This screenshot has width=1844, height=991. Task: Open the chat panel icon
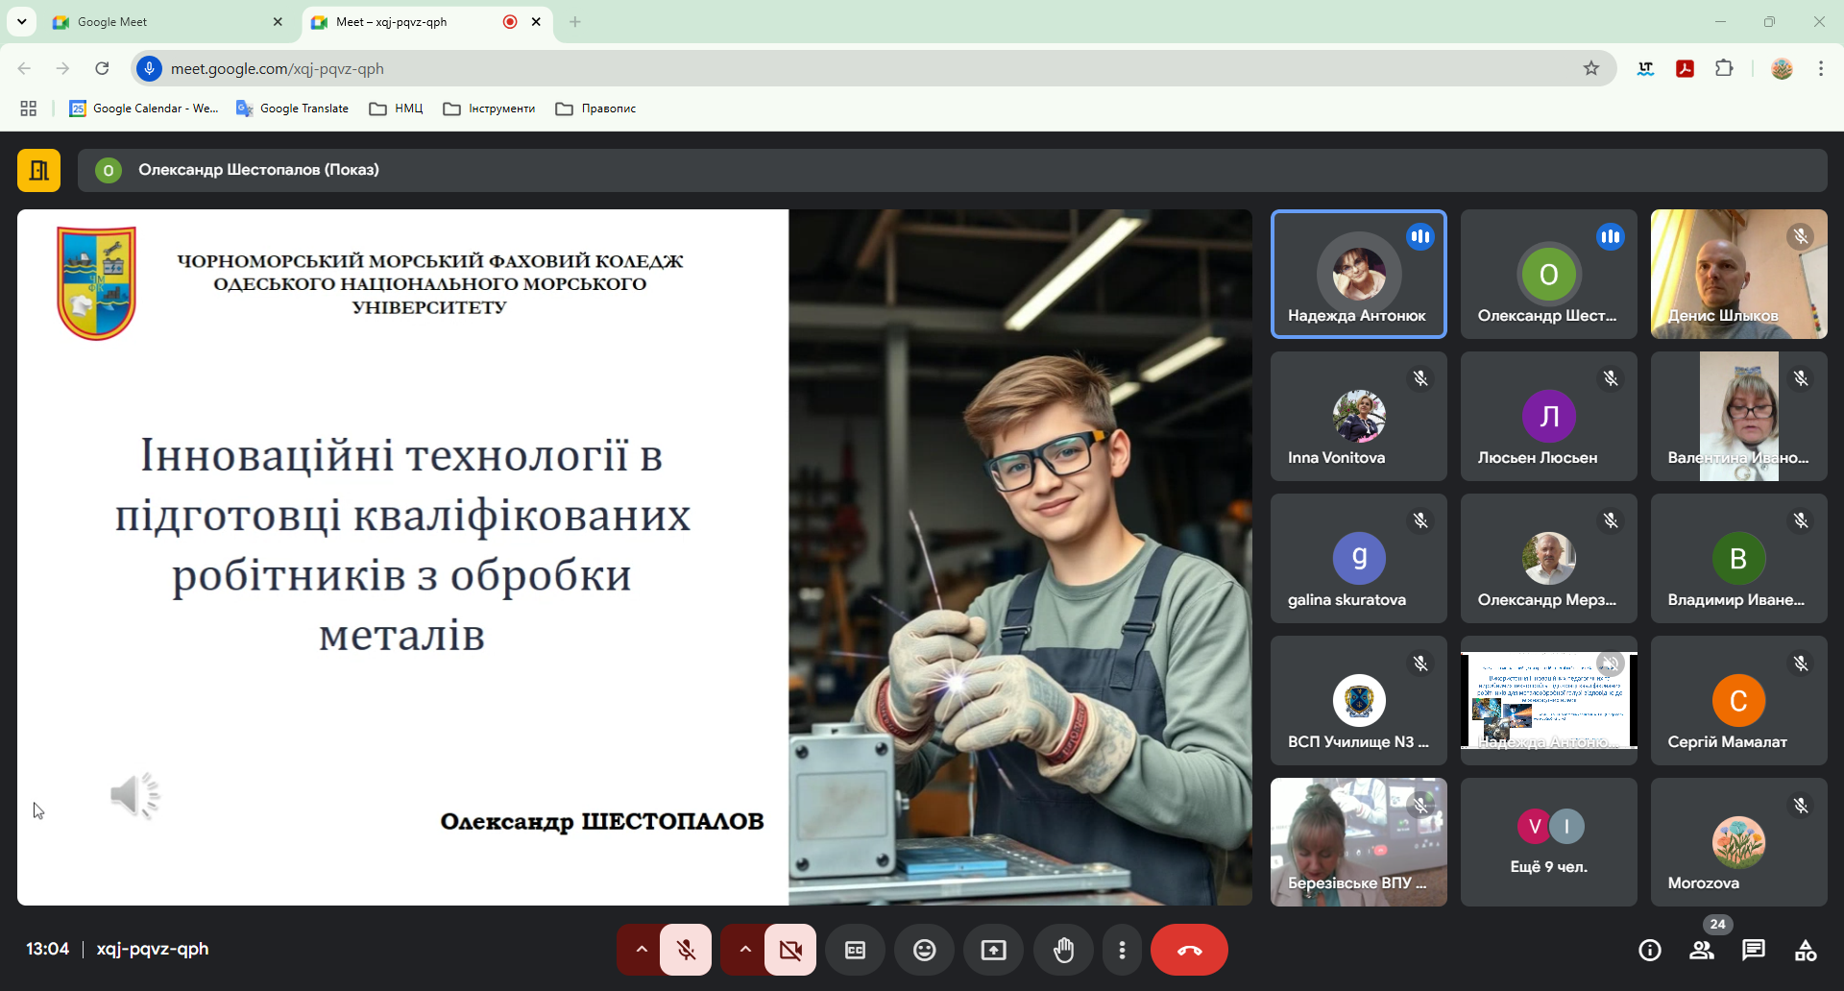(x=1753, y=950)
